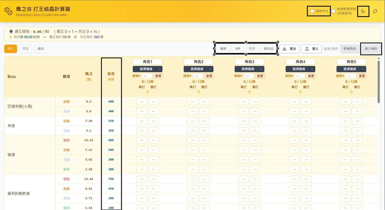385x210 pixels.
Task: Toggle the 楓幣 column button
Action: click(x=223, y=48)
